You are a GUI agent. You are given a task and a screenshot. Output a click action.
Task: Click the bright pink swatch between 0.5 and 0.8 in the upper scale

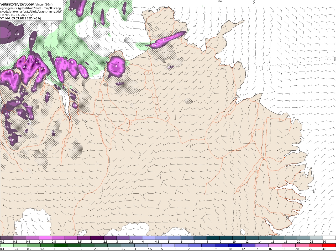(x=45, y=238)
